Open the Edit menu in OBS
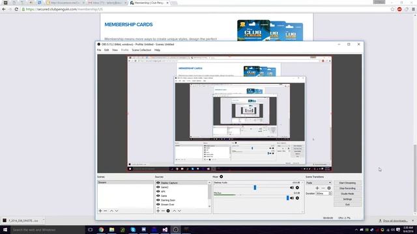 coord(107,50)
